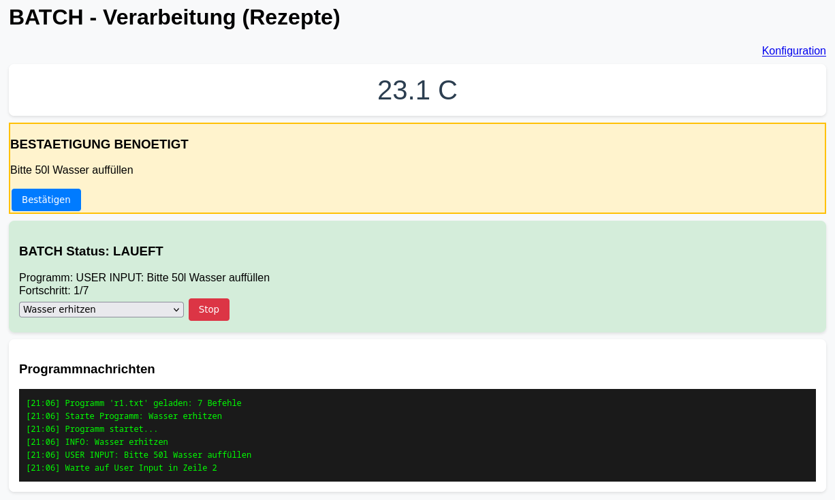Click the 23.1 C temperature reading

coord(417,90)
